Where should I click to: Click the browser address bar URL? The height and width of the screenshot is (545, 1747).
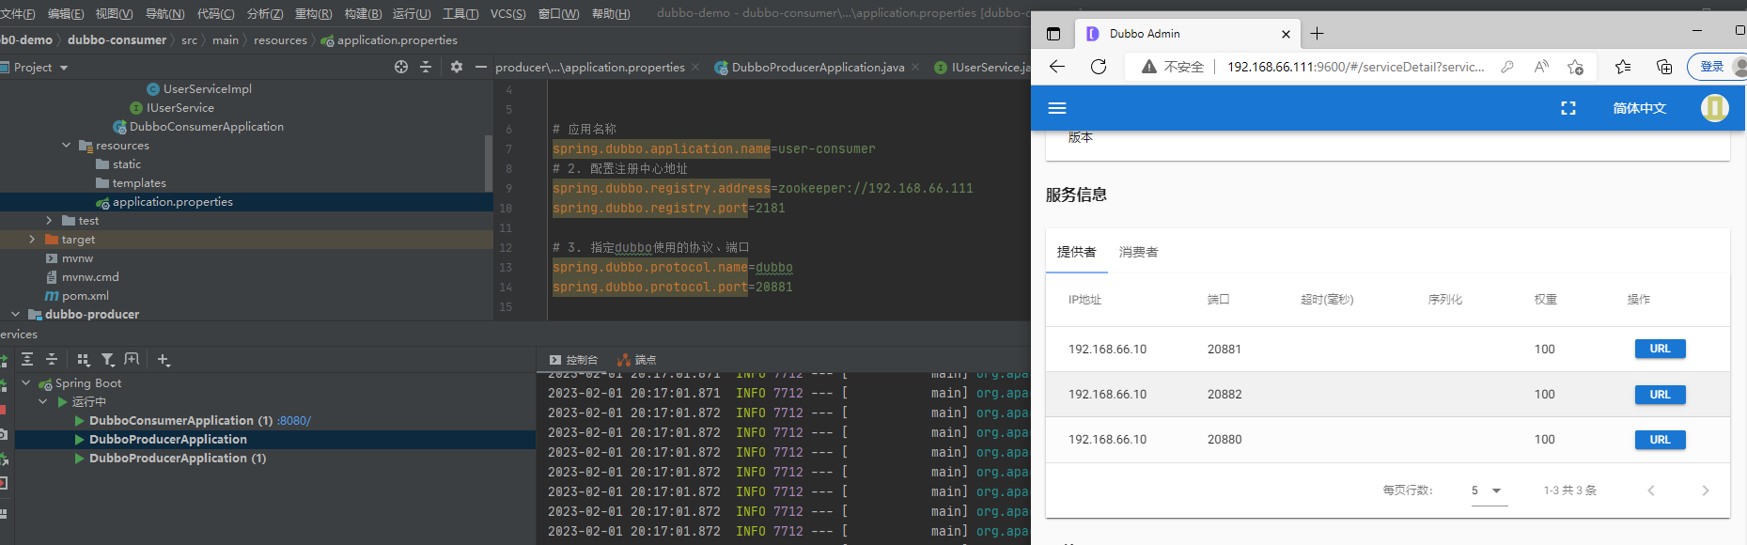pos(1356,67)
